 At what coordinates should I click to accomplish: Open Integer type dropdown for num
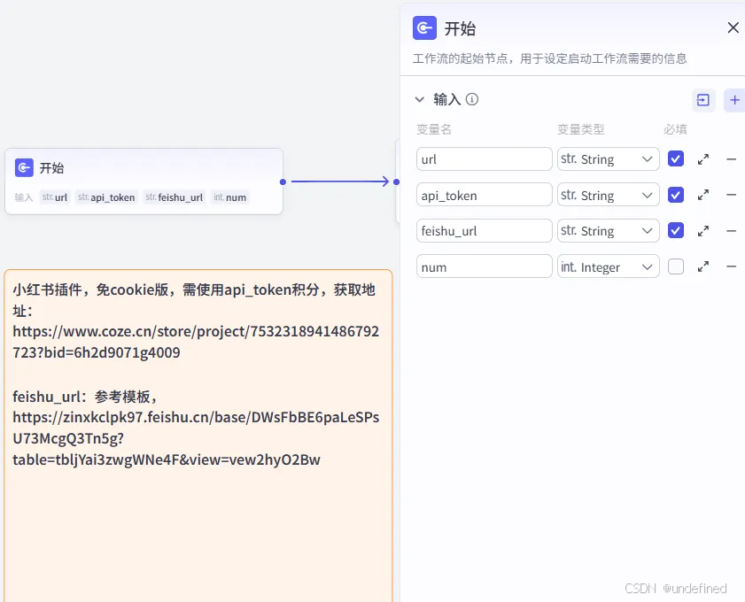[609, 266]
